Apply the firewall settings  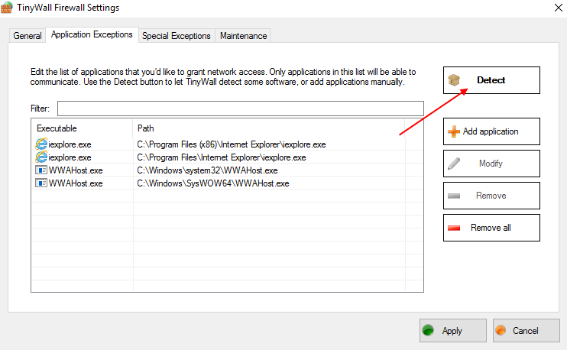pos(453,330)
